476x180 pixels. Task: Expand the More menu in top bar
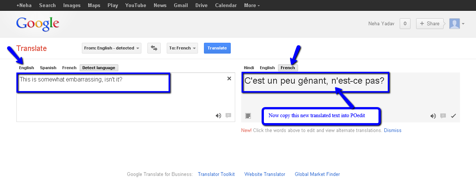click(x=252, y=5)
